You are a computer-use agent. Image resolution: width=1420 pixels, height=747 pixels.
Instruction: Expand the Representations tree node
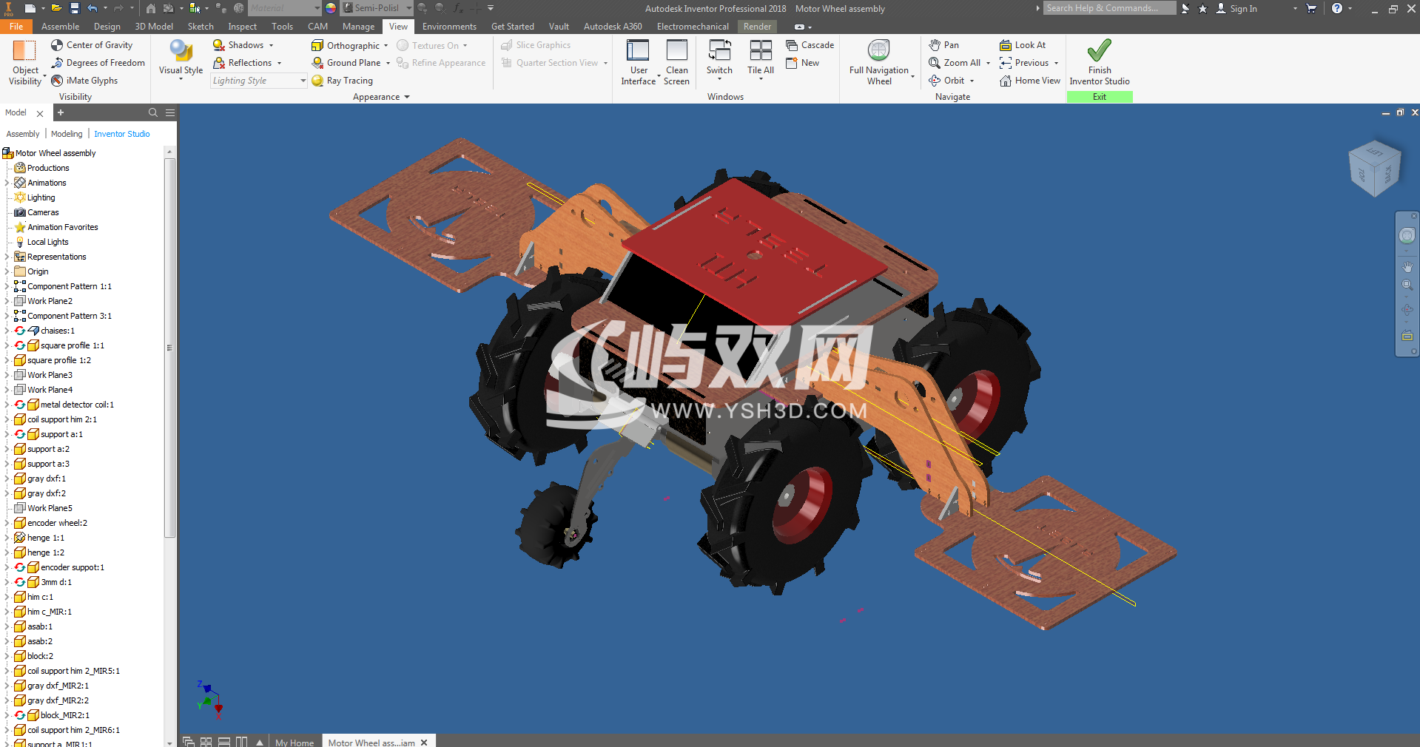pos(7,257)
